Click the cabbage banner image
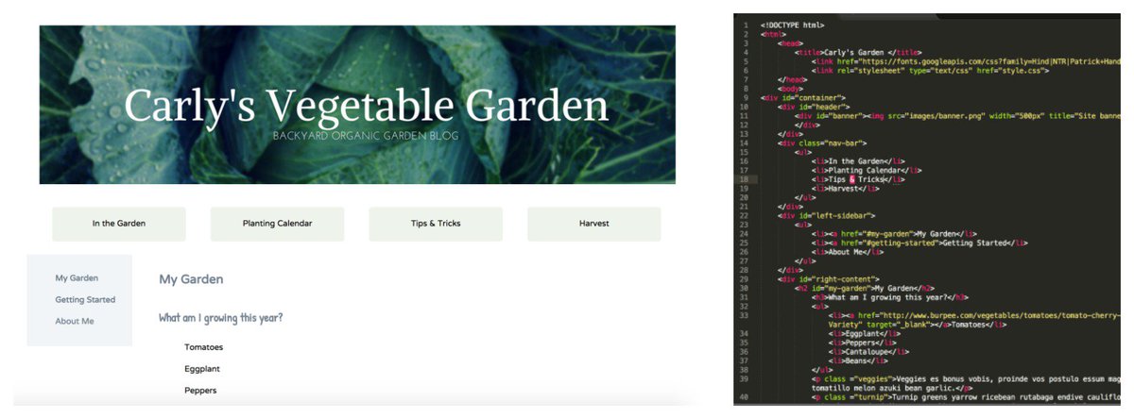Screen dimensions: 1134x419 click(357, 105)
